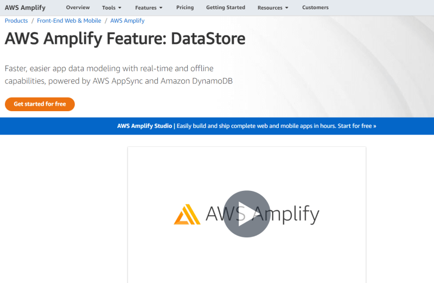Expand the Features dropdown menu
The width and height of the screenshot is (434, 283).
pos(149,8)
